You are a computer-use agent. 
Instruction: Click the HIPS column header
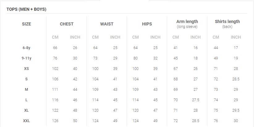pos(147,24)
